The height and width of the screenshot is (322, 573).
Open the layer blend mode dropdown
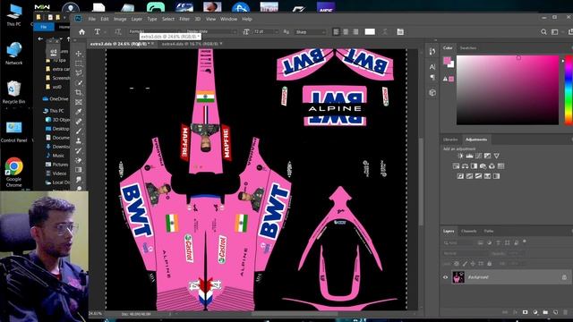coord(466,253)
